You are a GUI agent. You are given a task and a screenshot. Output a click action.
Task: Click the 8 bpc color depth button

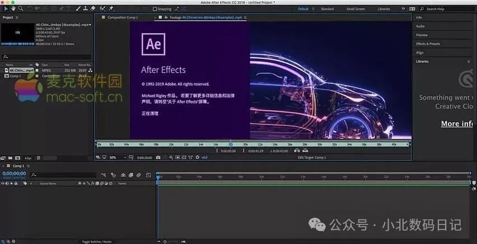28,158
